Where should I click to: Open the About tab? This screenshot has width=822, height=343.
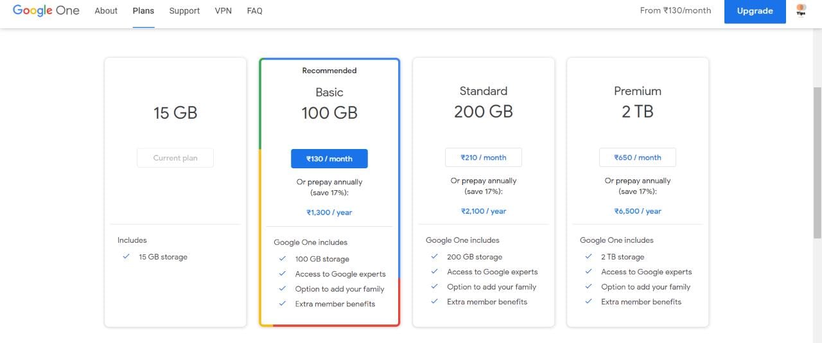click(106, 11)
